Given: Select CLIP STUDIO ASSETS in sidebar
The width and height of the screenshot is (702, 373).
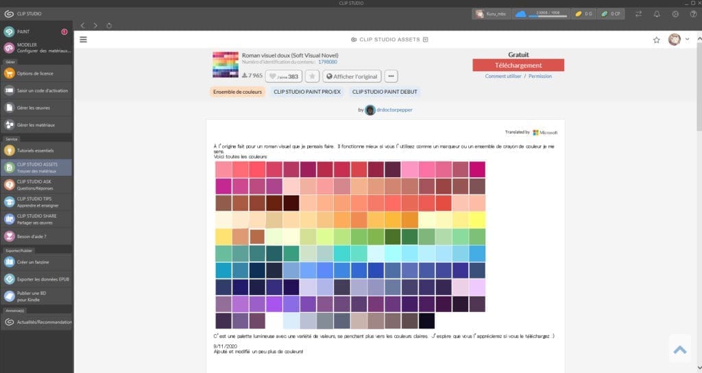Looking at the screenshot, I should click(x=36, y=168).
